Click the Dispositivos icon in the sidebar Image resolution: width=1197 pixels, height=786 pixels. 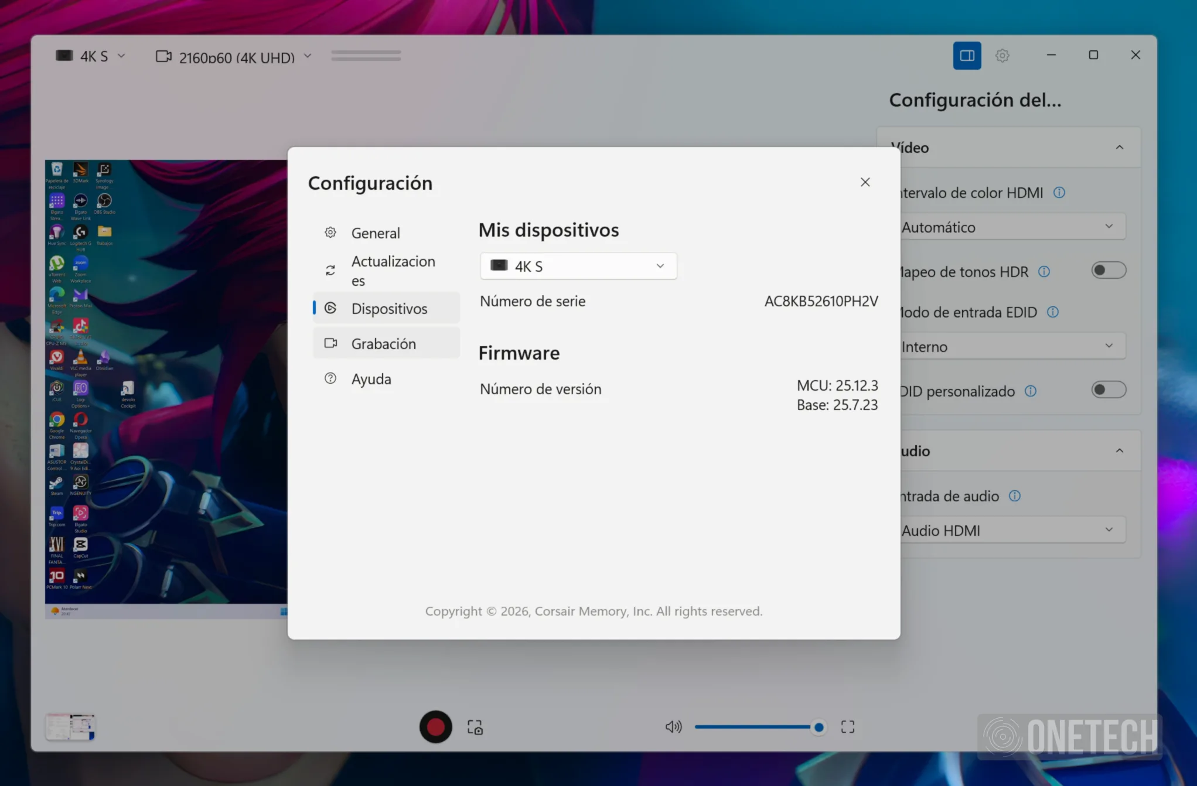(330, 308)
